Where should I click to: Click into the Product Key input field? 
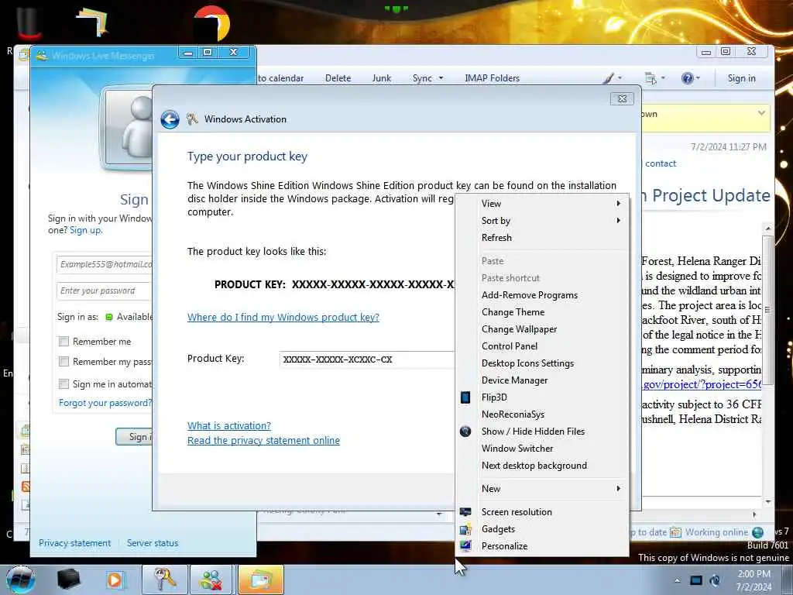click(367, 359)
